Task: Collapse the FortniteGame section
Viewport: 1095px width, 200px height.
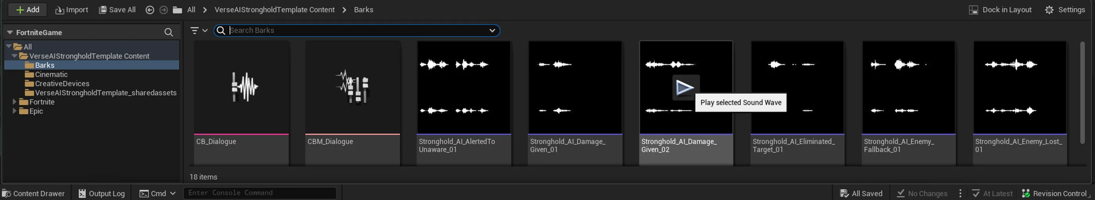Action: point(10,32)
